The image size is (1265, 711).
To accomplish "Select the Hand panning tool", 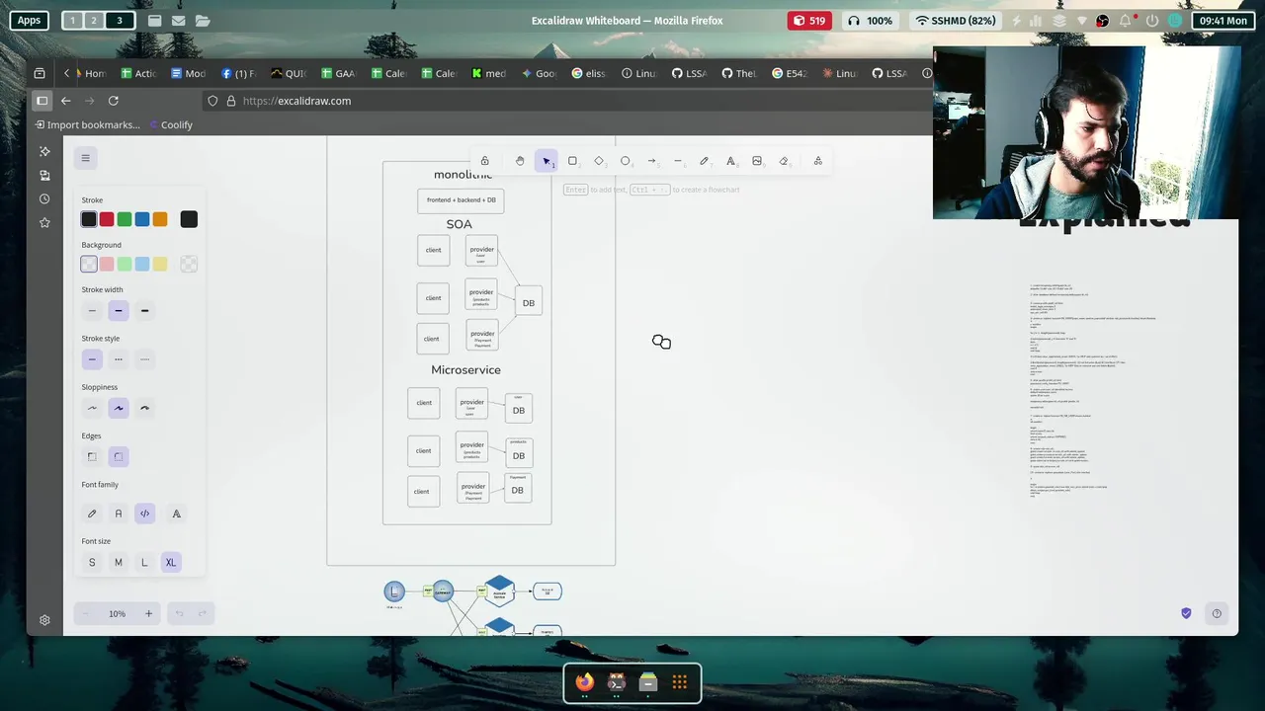I will (520, 161).
